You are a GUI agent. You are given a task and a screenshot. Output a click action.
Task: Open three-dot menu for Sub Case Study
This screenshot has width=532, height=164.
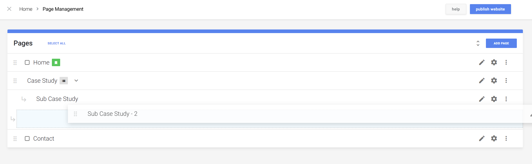coord(506,99)
